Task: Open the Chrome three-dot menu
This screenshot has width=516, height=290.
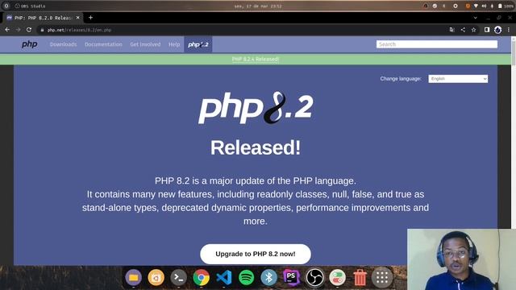Action: pos(509,30)
